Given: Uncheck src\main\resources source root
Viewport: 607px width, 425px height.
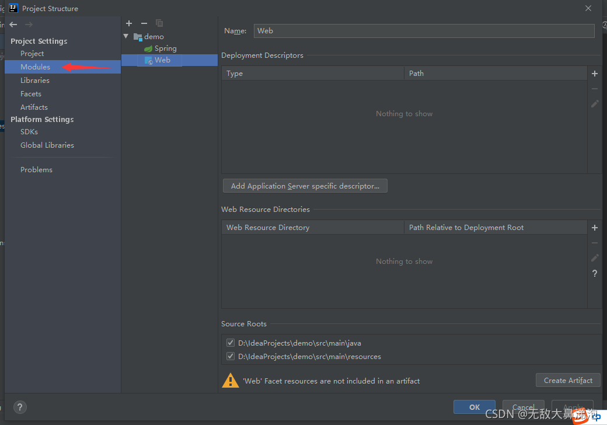Looking at the screenshot, I should coord(231,356).
